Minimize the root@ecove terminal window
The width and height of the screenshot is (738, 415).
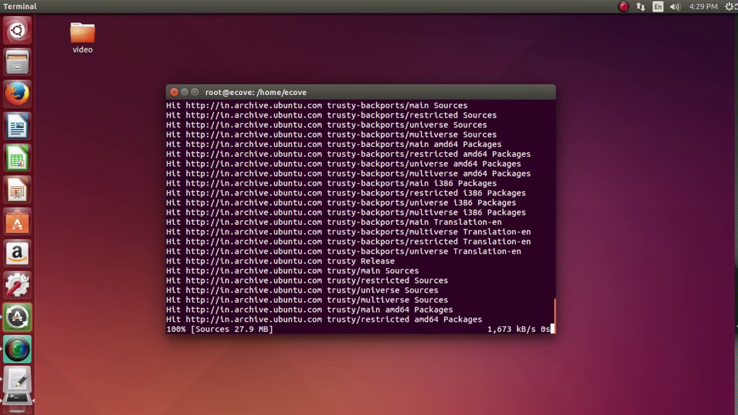(184, 92)
